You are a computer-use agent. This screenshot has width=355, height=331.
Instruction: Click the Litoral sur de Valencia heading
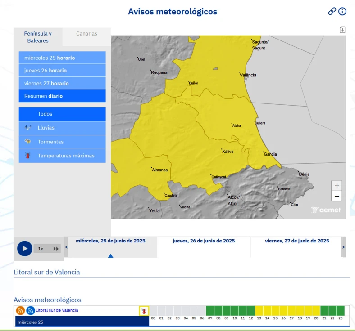(x=47, y=272)
